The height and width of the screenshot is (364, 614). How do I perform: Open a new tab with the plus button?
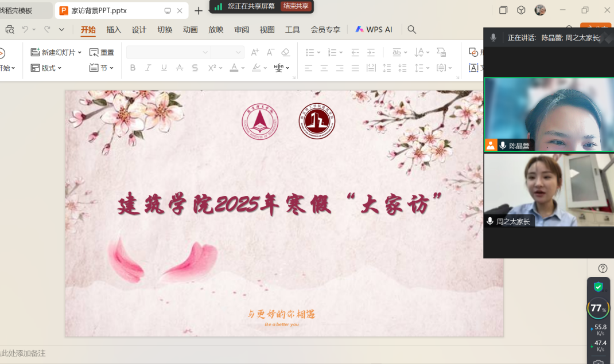(199, 10)
